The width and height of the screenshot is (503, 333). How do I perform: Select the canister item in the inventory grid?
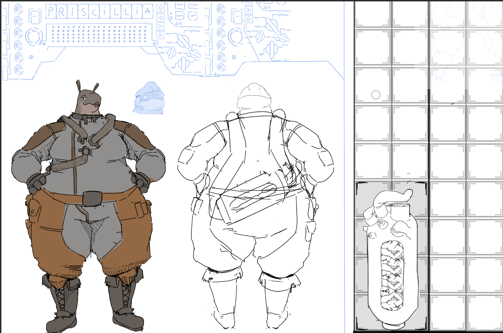point(391,257)
